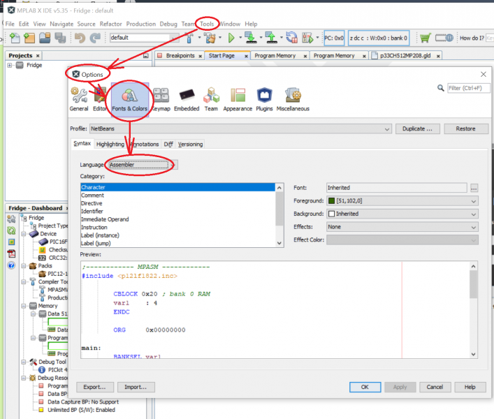The width and height of the screenshot is (494, 419).
Task: Click the Category list scroll down arrow
Action: click(279, 243)
